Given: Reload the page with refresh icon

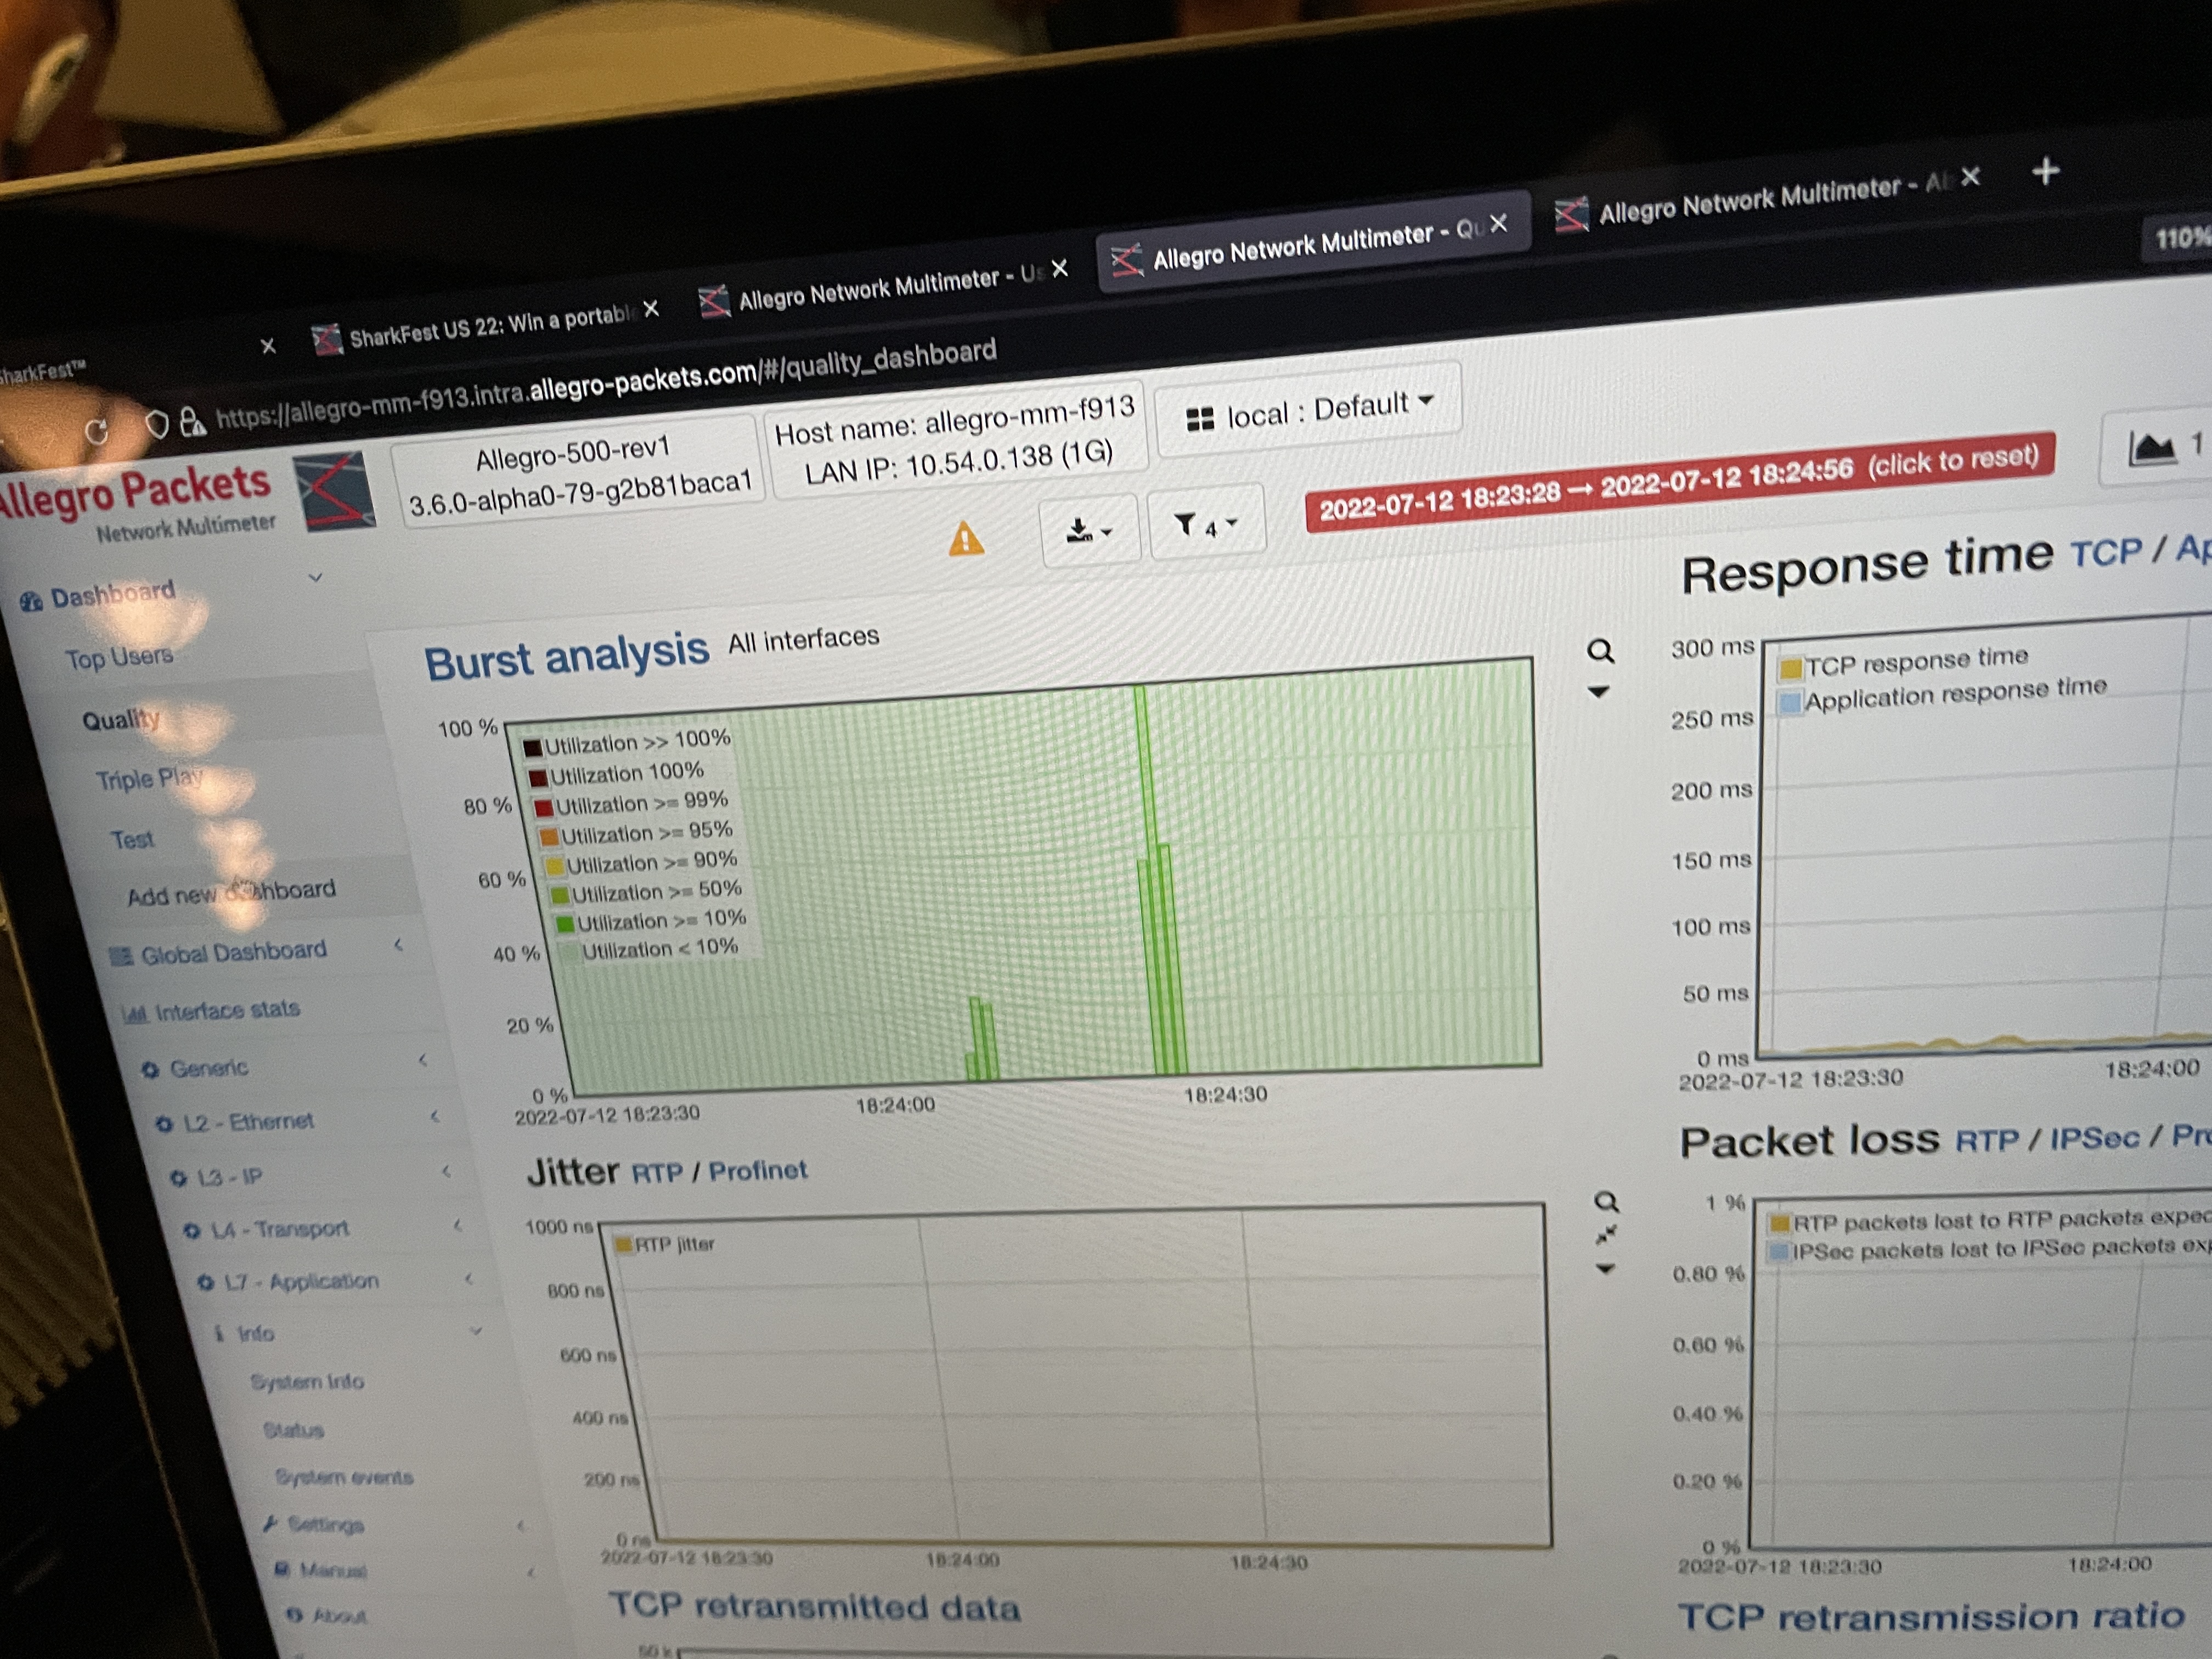Looking at the screenshot, I should click(97, 431).
